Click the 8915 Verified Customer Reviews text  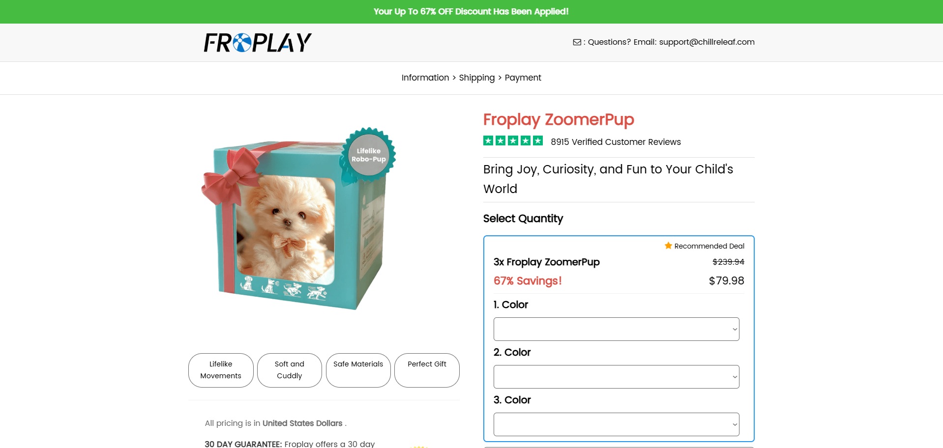click(616, 142)
